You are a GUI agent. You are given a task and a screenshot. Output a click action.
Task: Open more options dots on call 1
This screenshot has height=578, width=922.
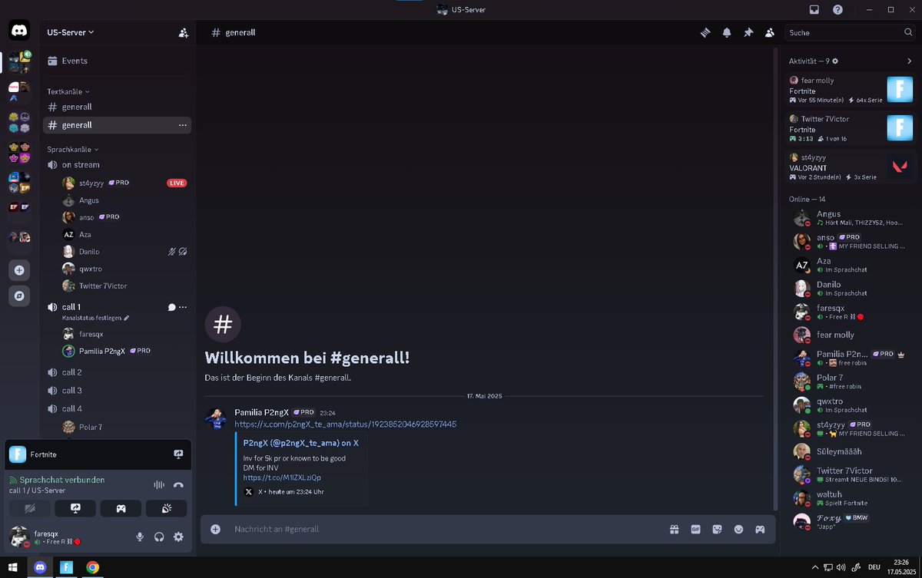click(x=183, y=307)
